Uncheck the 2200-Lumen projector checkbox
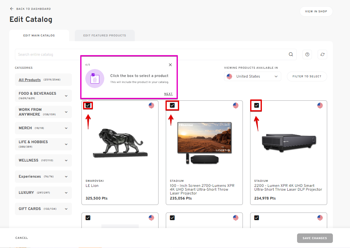 tap(257, 105)
